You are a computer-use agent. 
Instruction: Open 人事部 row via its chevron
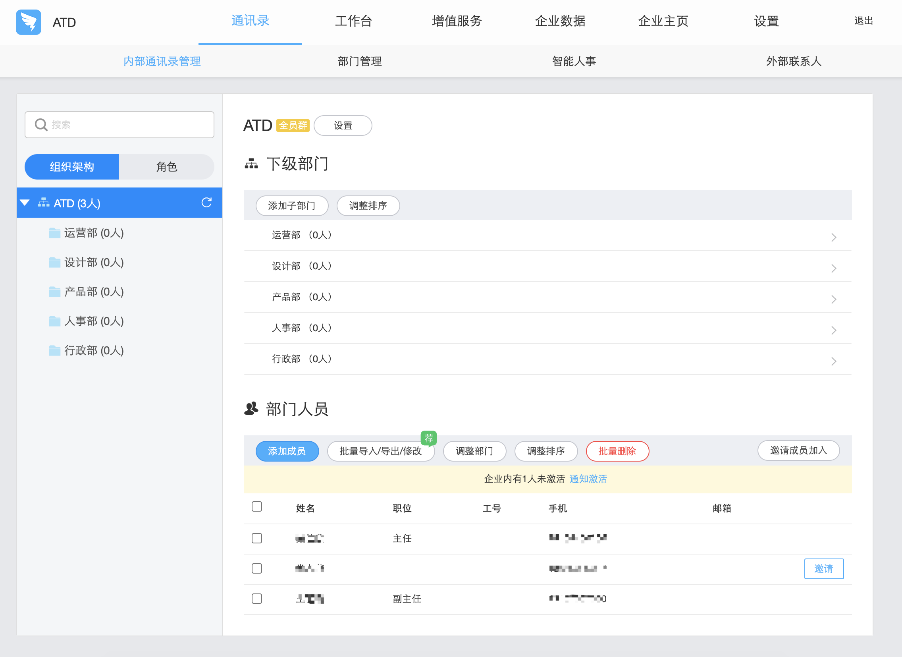point(834,330)
